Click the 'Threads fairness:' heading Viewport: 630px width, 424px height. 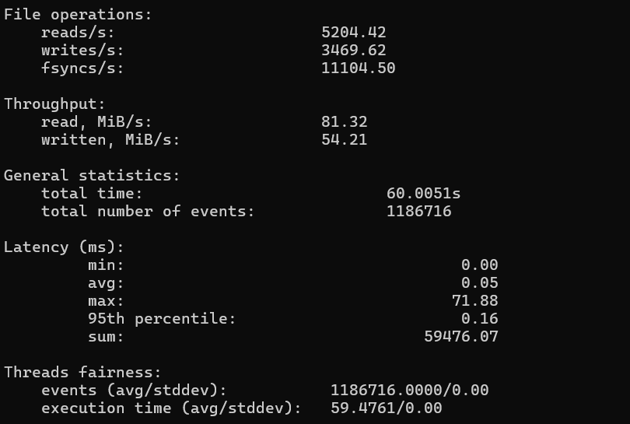click(82, 373)
